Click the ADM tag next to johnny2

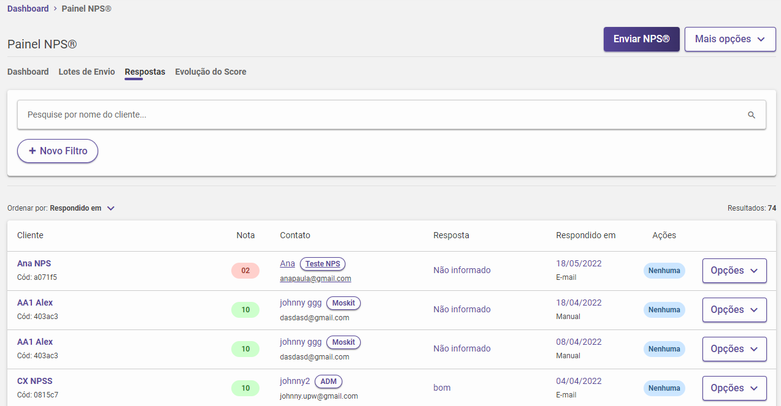[x=329, y=382]
